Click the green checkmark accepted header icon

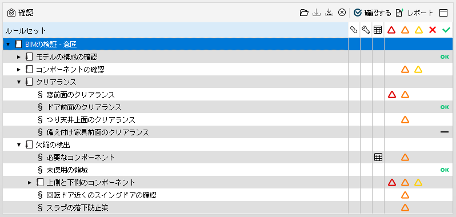pos(446,30)
